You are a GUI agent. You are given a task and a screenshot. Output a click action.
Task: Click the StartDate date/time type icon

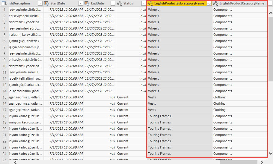pyautogui.click(x=46, y=3)
